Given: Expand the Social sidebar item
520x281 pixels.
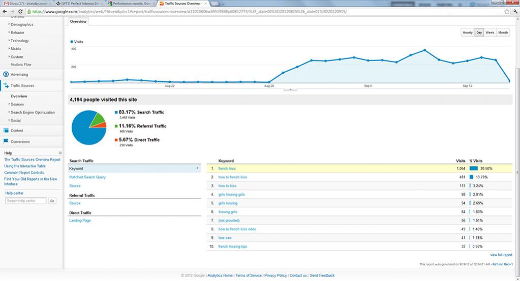Looking at the screenshot, I should pyautogui.click(x=15, y=120).
